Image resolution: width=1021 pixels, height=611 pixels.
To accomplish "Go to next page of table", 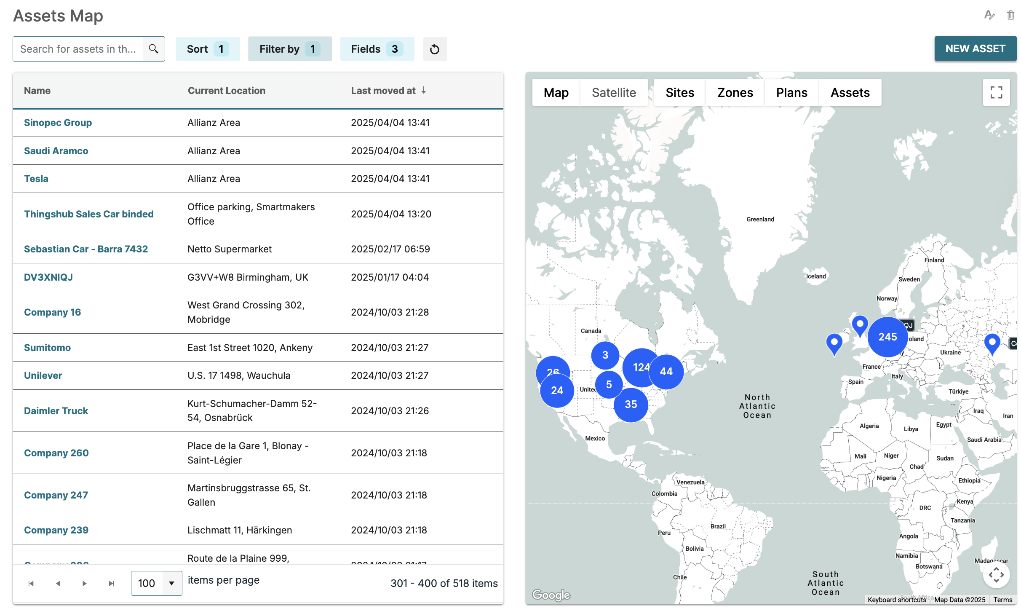I will [x=85, y=584].
